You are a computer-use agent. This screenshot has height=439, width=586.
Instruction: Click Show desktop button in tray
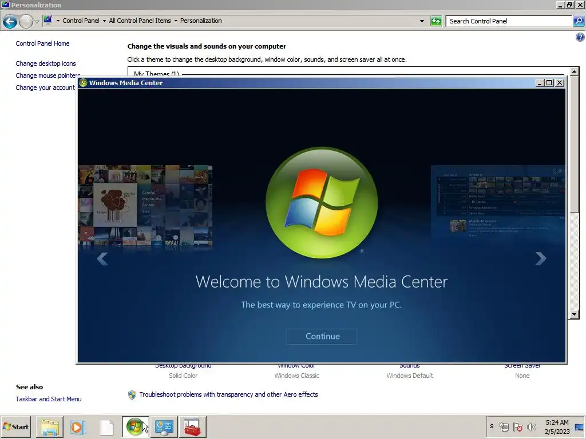tap(579, 427)
